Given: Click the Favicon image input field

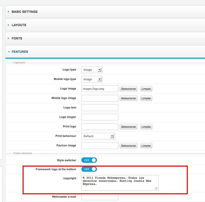Looking at the screenshot, I should click(100, 146).
